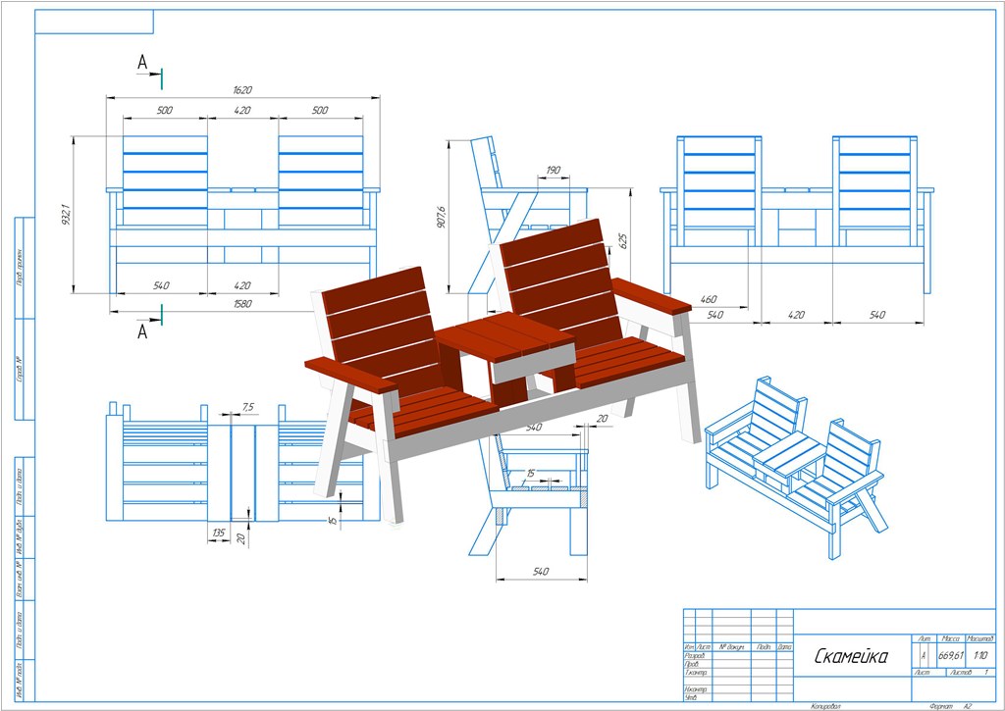The image size is (1005, 711).
Task: Click the Разраб row label
Action: pos(695,656)
